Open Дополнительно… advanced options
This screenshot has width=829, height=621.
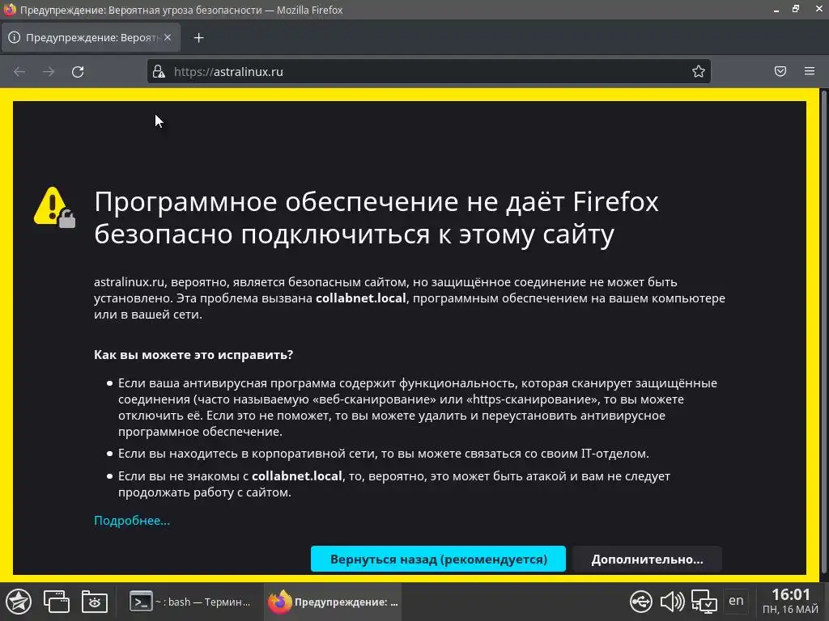pos(647,560)
